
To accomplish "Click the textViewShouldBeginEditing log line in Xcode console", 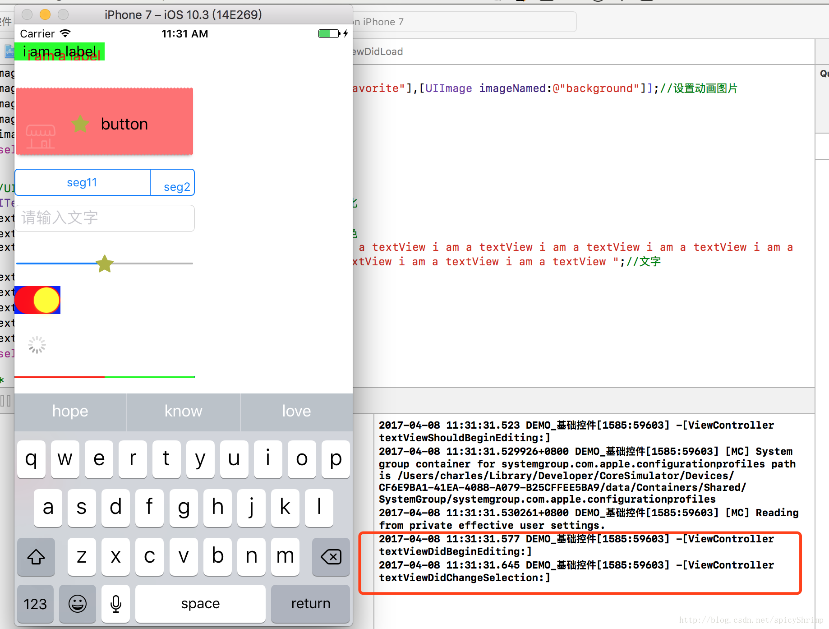I will (576, 431).
